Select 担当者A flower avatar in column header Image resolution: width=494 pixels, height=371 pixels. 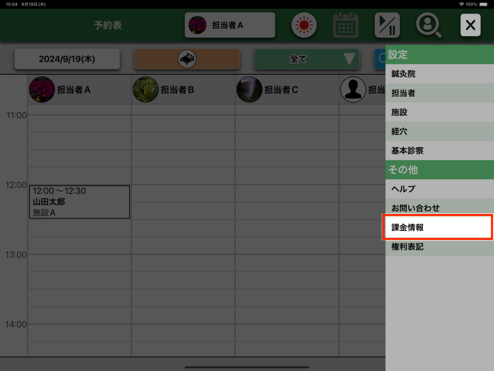coord(41,89)
